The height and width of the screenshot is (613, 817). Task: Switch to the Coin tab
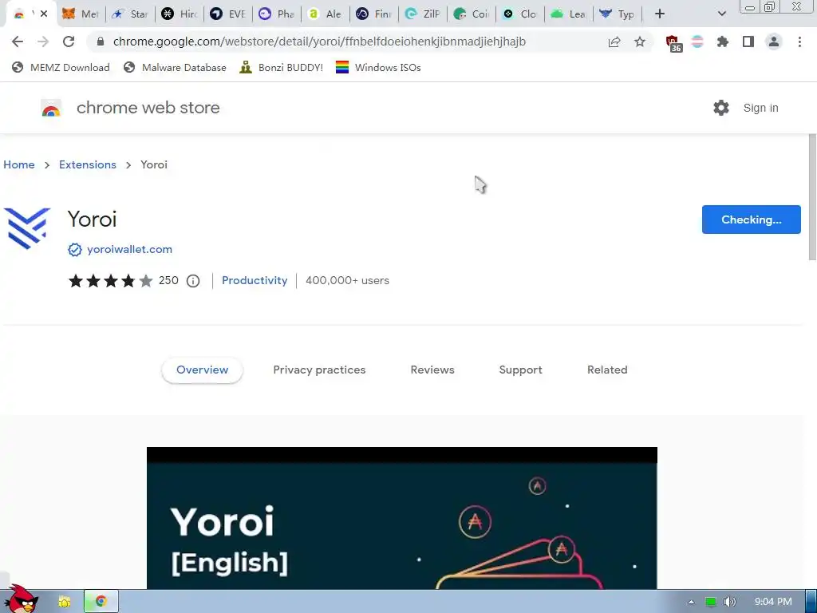pyautogui.click(x=472, y=14)
